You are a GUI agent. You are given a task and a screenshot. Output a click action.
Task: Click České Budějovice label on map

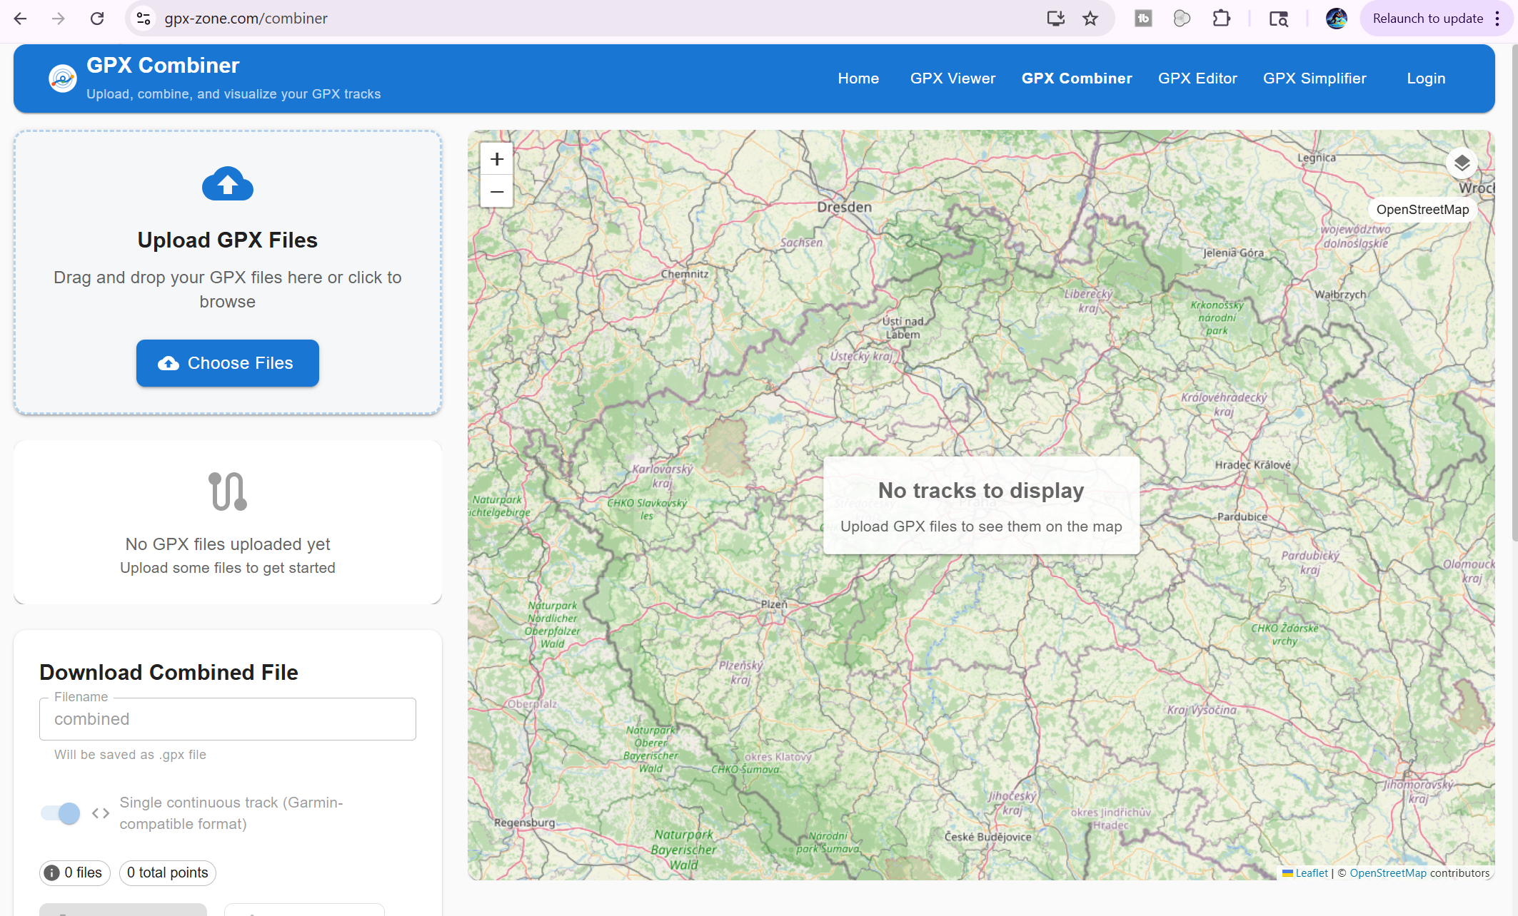(987, 837)
